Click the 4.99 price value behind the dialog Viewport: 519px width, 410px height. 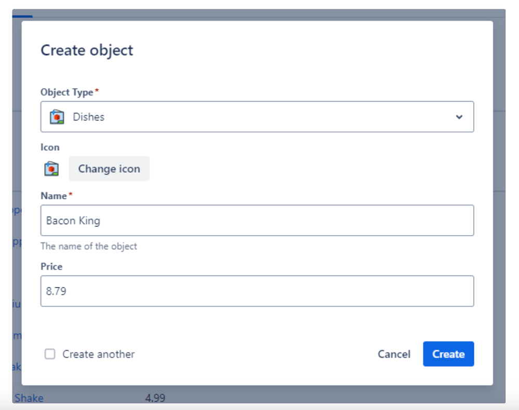point(155,398)
